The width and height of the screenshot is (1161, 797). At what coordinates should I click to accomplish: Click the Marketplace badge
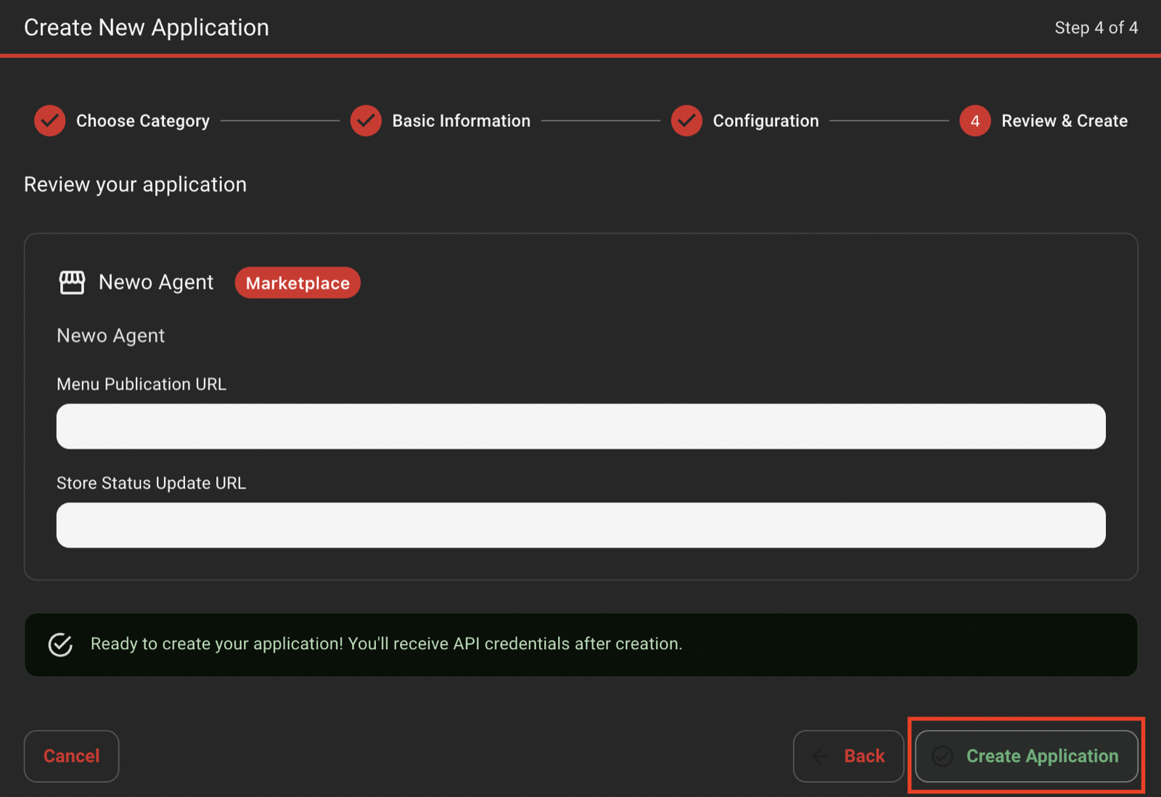[298, 283]
